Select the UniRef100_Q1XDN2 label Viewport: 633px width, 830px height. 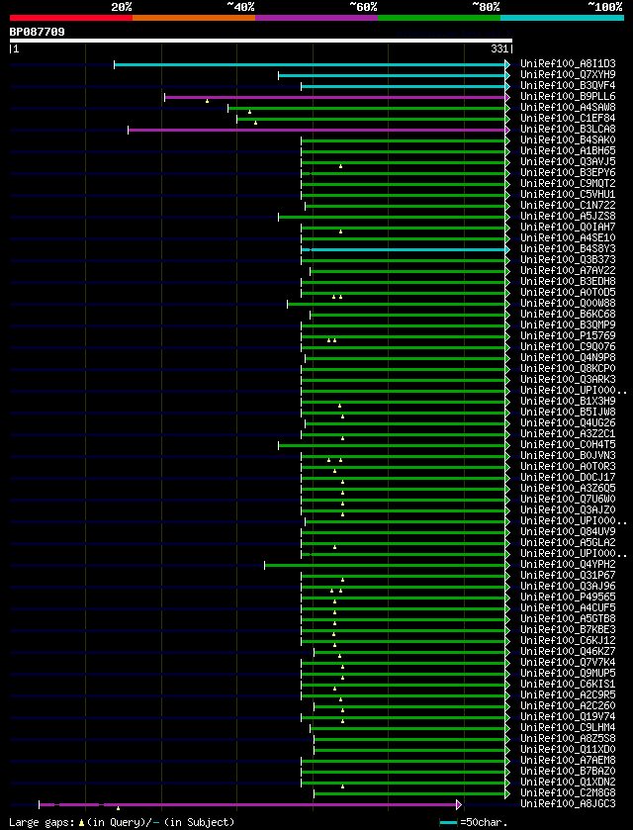(568, 783)
